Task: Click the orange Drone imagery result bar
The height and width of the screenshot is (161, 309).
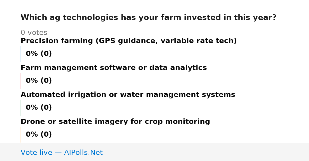Action: click(21, 135)
